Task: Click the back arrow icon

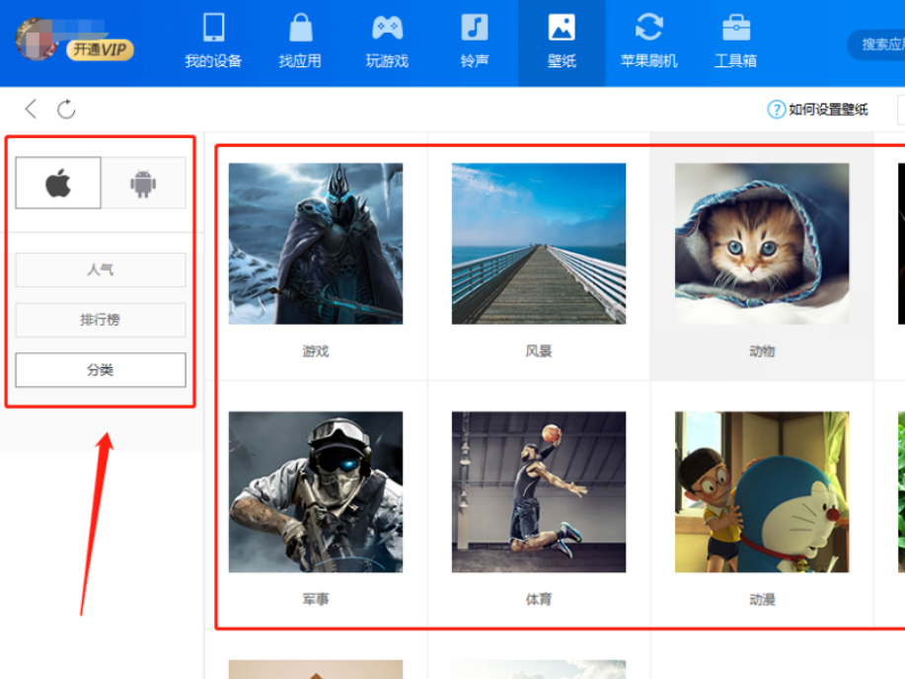Action: point(32,109)
